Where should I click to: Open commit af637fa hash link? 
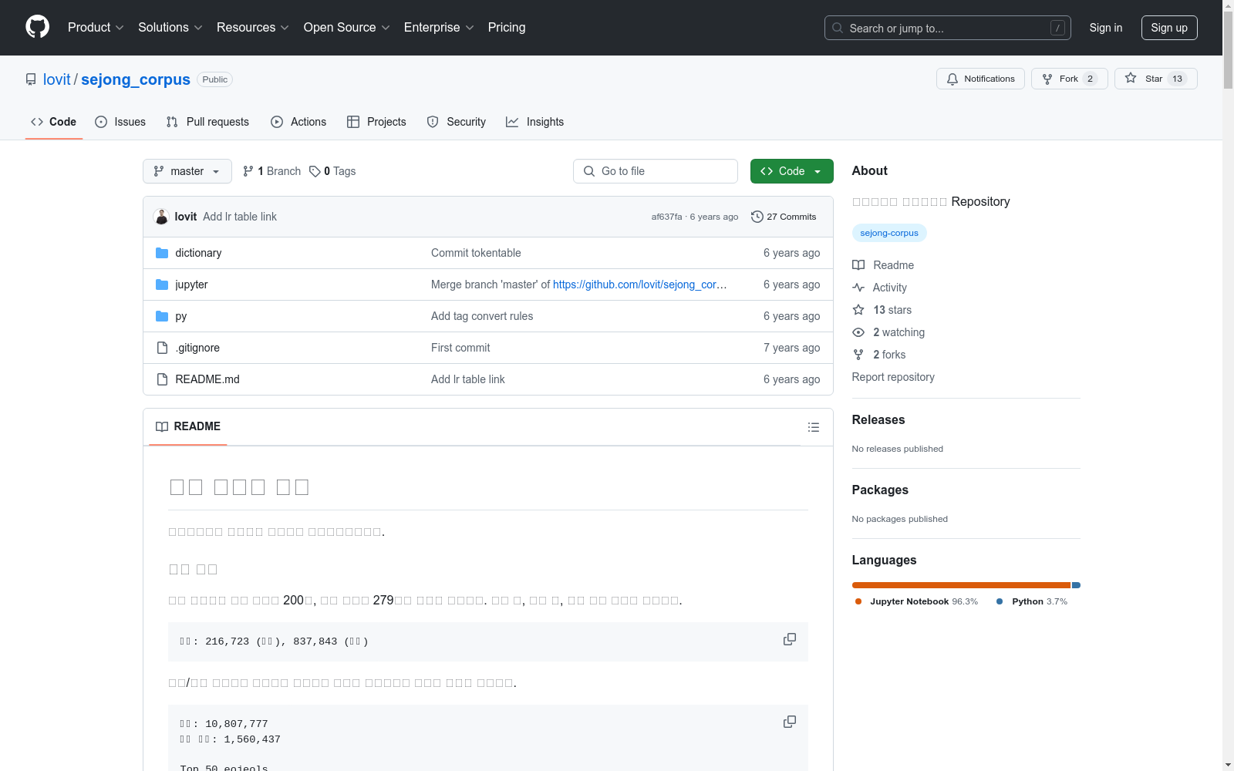[x=666, y=217]
